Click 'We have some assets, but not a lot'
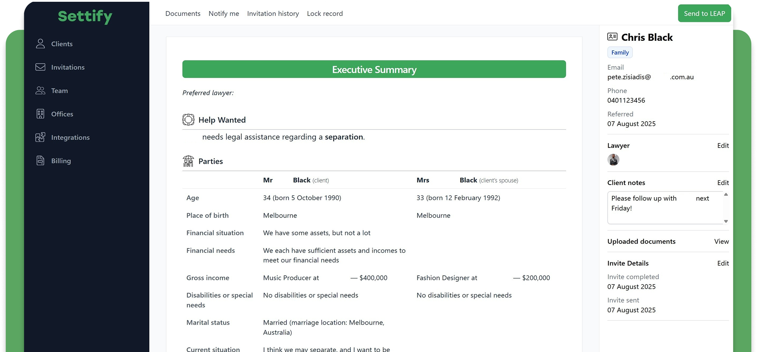This screenshot has height=352, width=757. click(317, 233)
